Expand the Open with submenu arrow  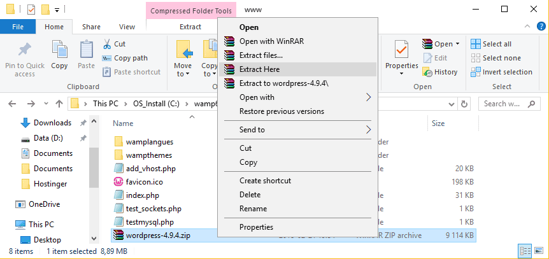[368, 97]
